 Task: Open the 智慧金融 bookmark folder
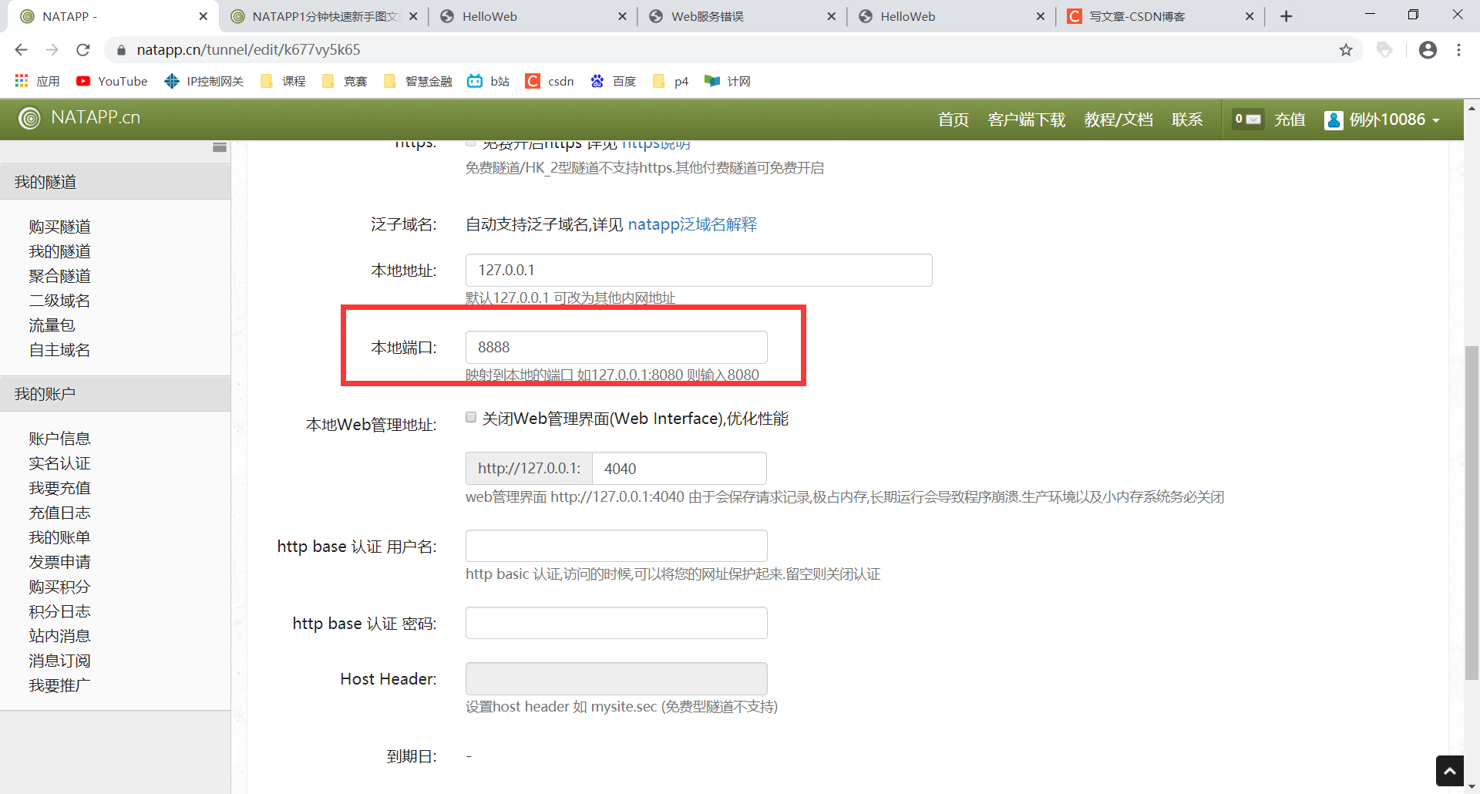418,81
